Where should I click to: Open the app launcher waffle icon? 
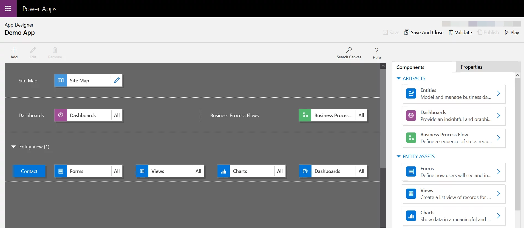[x=8, y=8]
